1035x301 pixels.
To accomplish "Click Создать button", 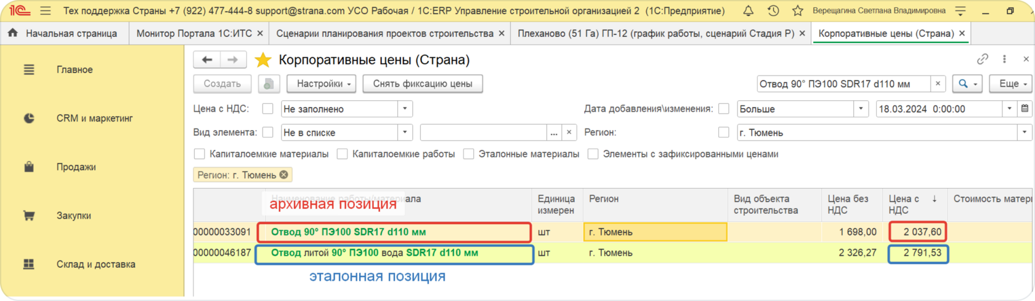I will click(x=222, y=84).
